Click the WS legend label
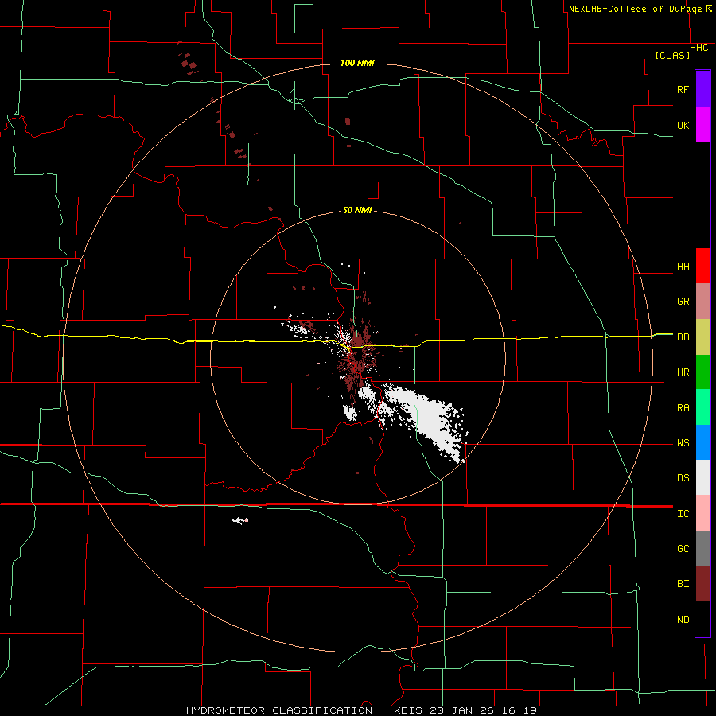716x716 pixels. [683, 442]
